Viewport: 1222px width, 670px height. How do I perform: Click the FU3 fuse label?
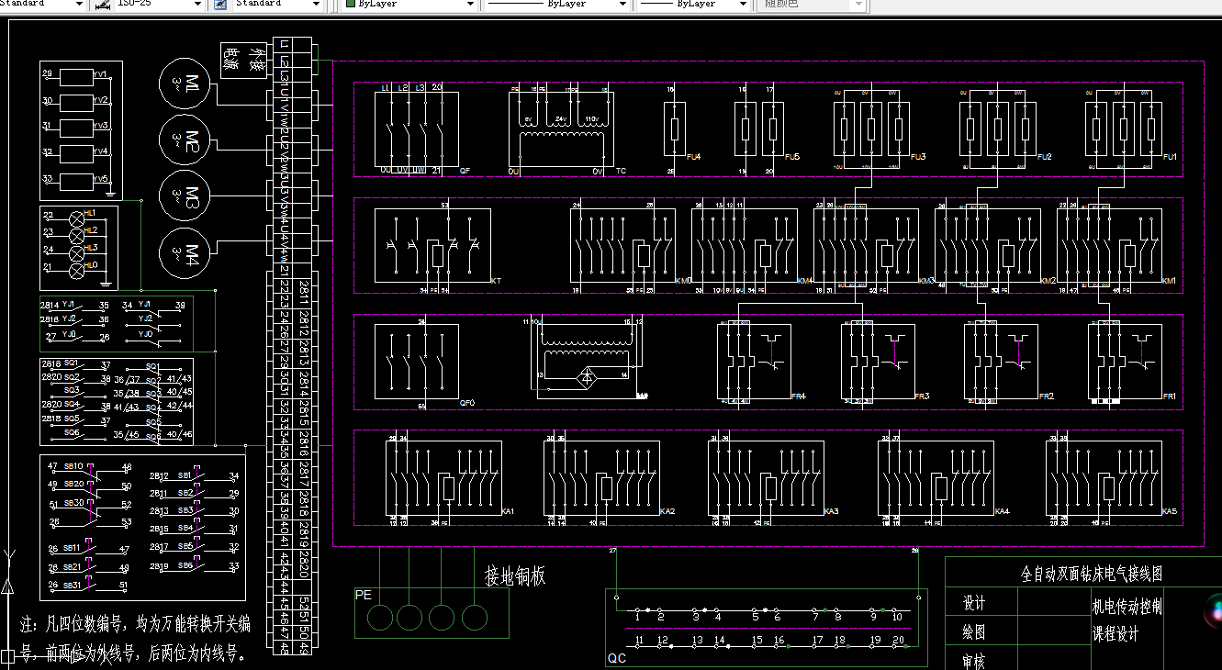918,157
